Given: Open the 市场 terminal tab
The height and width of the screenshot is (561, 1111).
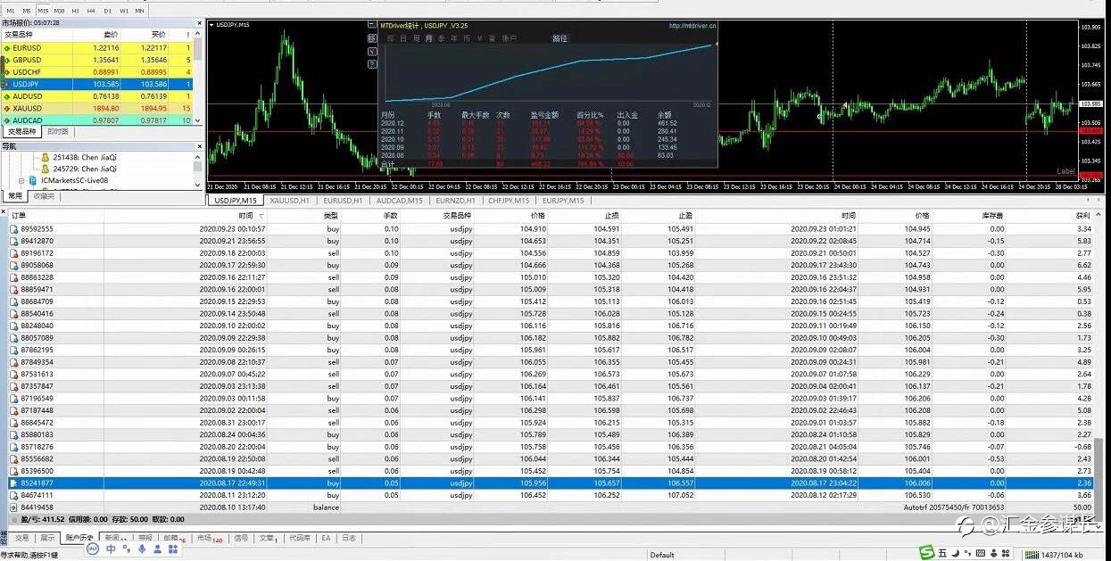Looking at the screenshot, I should (x=209, y=538).
